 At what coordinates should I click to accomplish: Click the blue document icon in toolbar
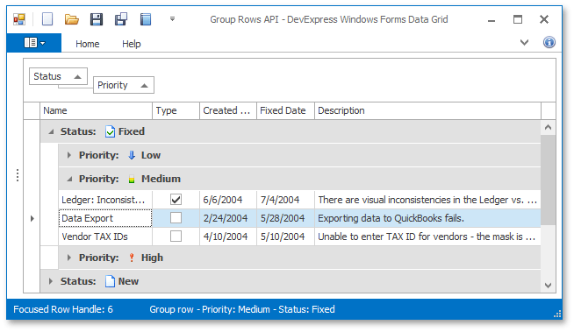[x=146, y=19]
